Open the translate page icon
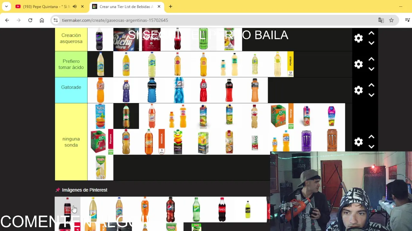412x231 pixels. point(381,20)
